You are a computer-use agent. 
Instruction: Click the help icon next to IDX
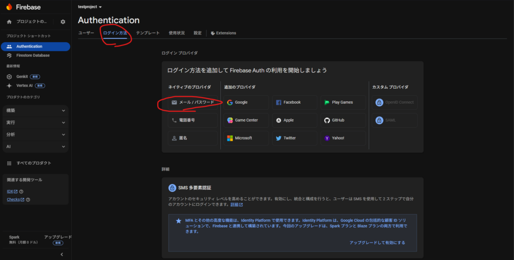pos(21,192)
